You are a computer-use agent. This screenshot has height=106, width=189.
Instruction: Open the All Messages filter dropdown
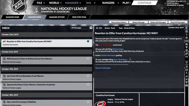[82, 28]
